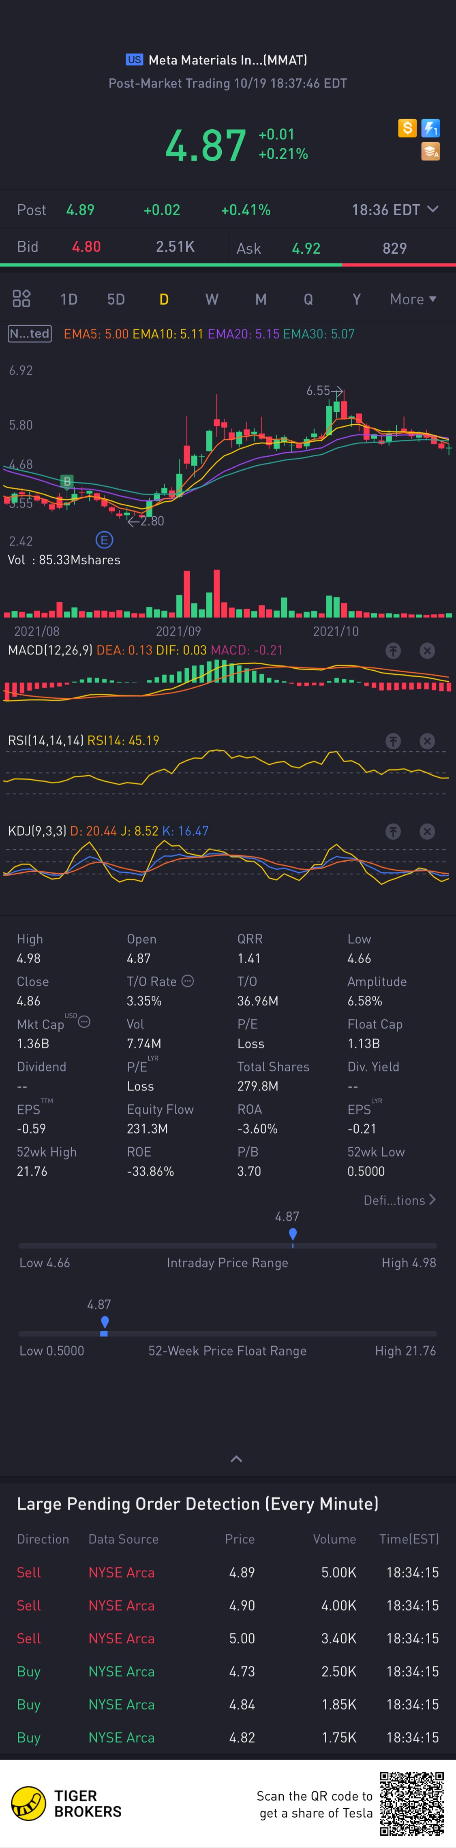Tap the orange dollar sign icon
456x1848 pixels.
coord(407,128)
